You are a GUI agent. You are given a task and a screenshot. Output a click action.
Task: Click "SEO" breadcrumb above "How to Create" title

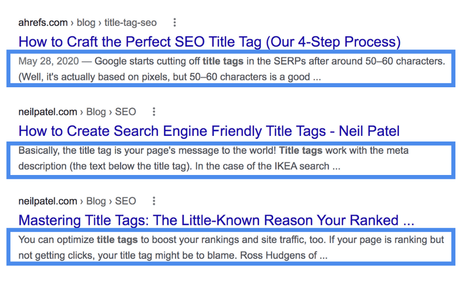(125, 112)
